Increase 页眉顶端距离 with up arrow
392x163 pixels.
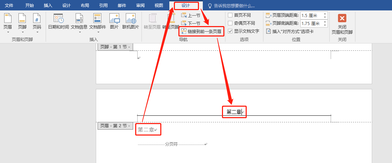click(325, 14)
